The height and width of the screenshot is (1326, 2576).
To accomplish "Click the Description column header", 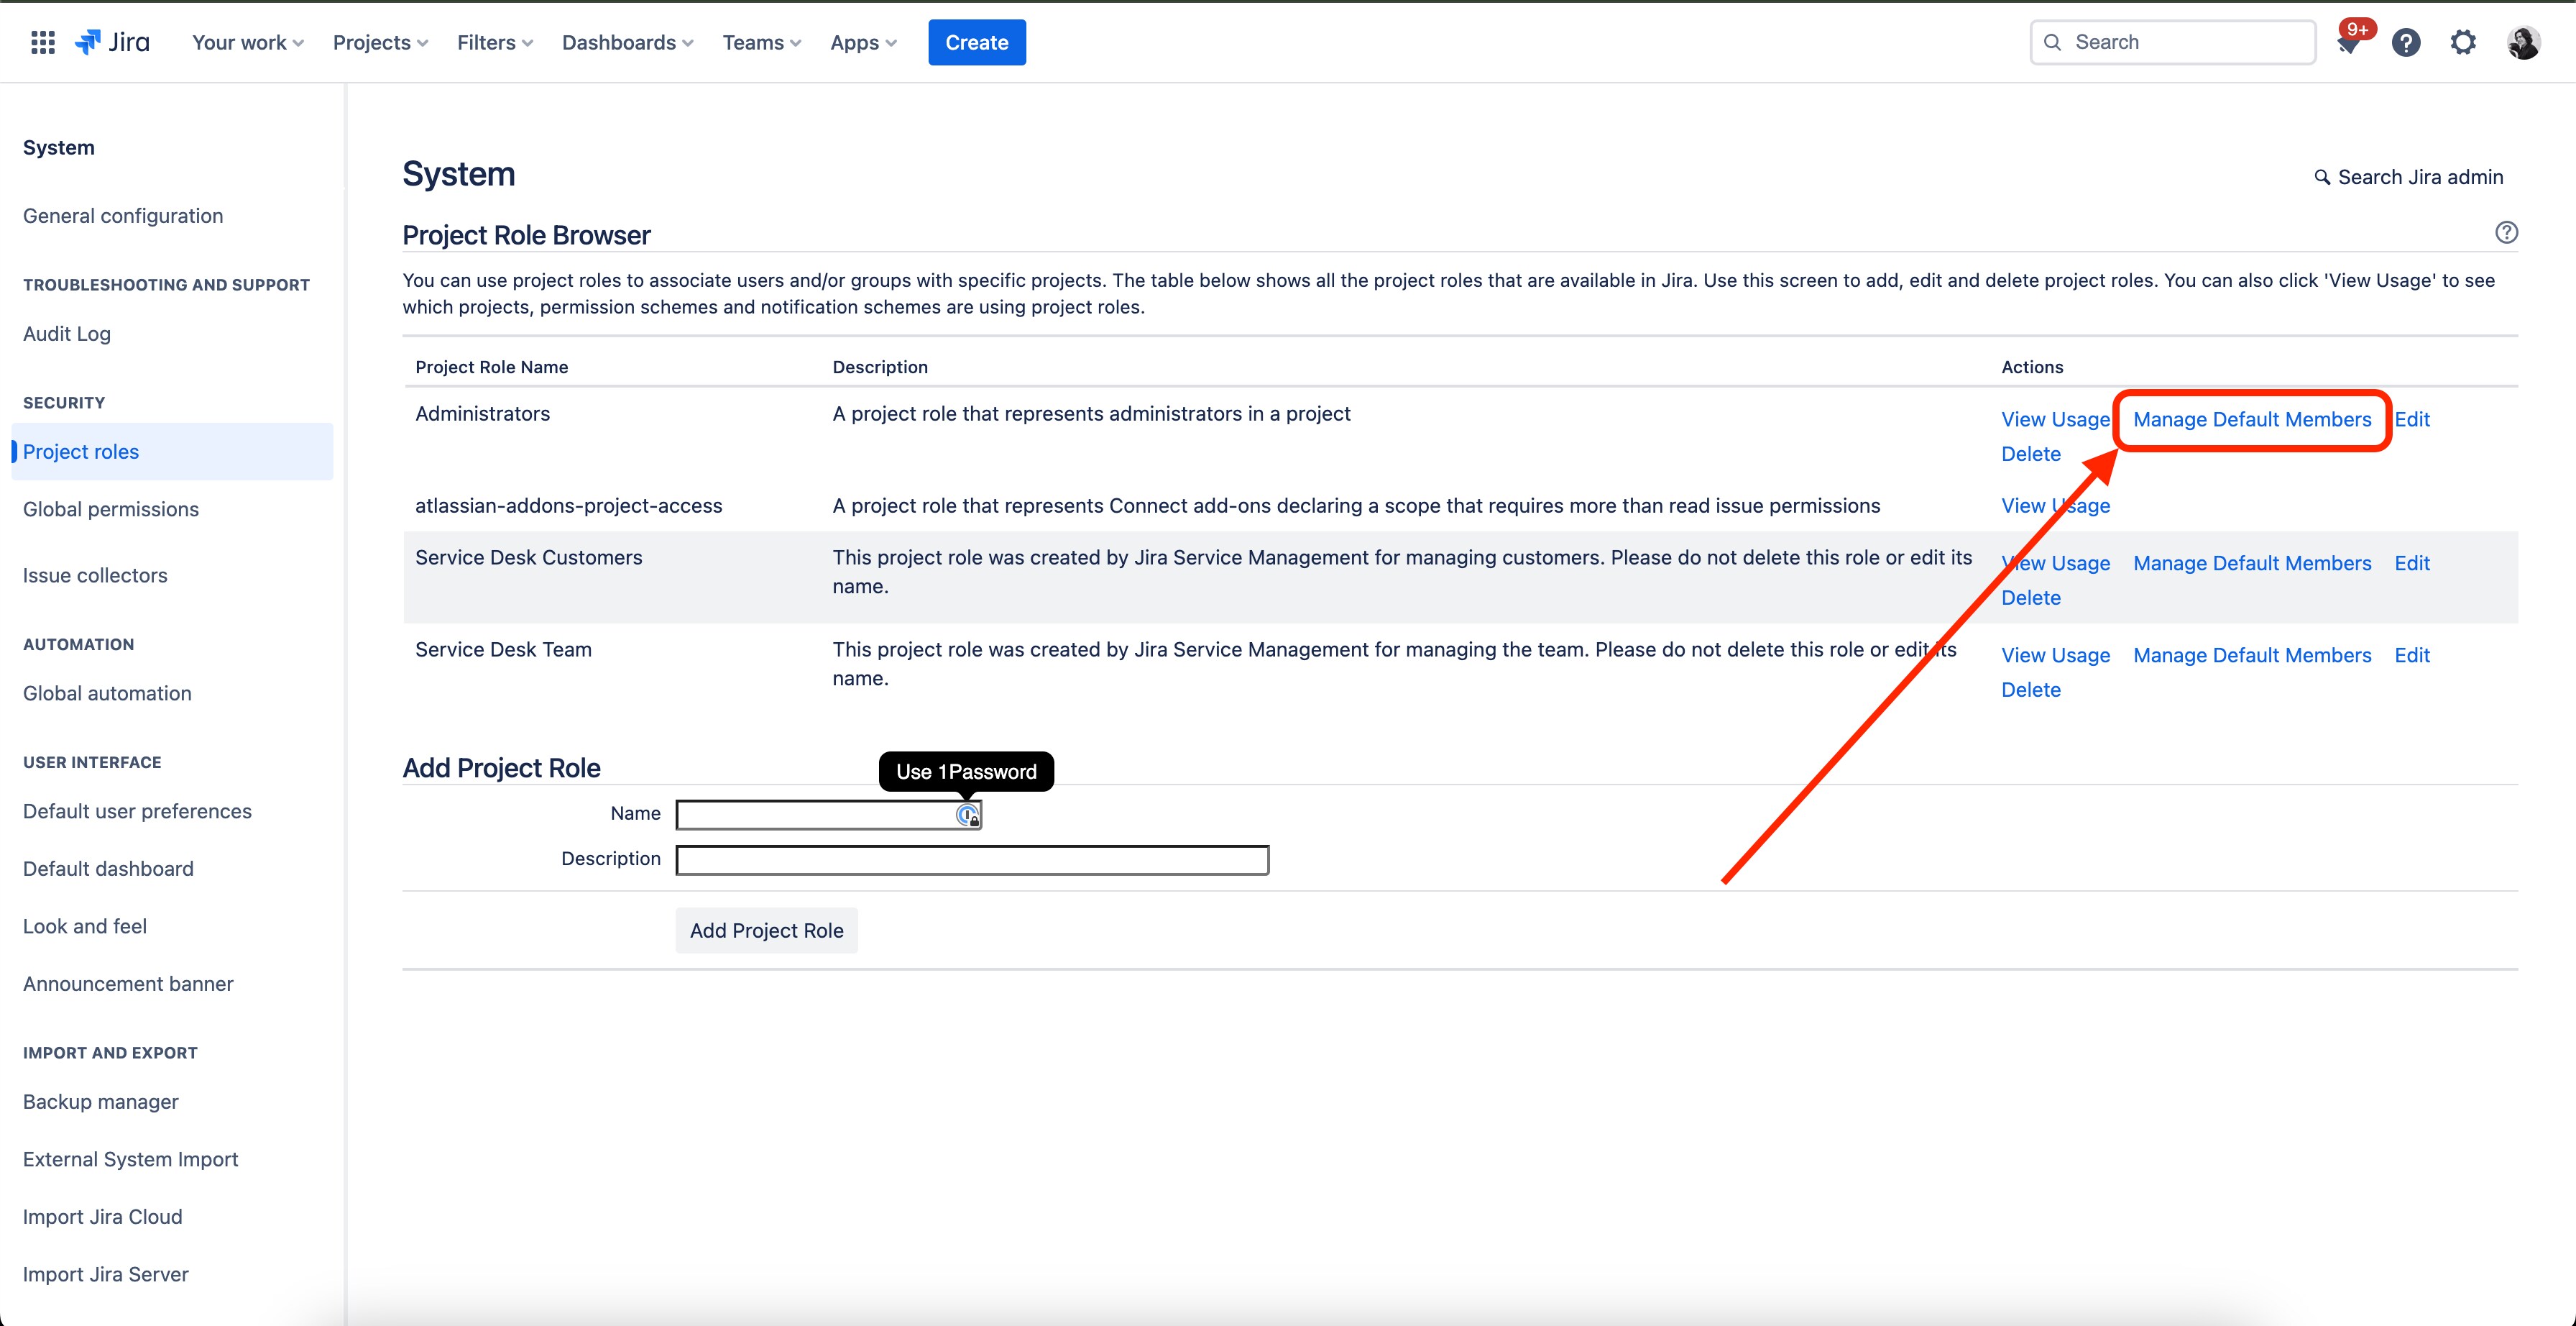I will (x=880, y=367).
